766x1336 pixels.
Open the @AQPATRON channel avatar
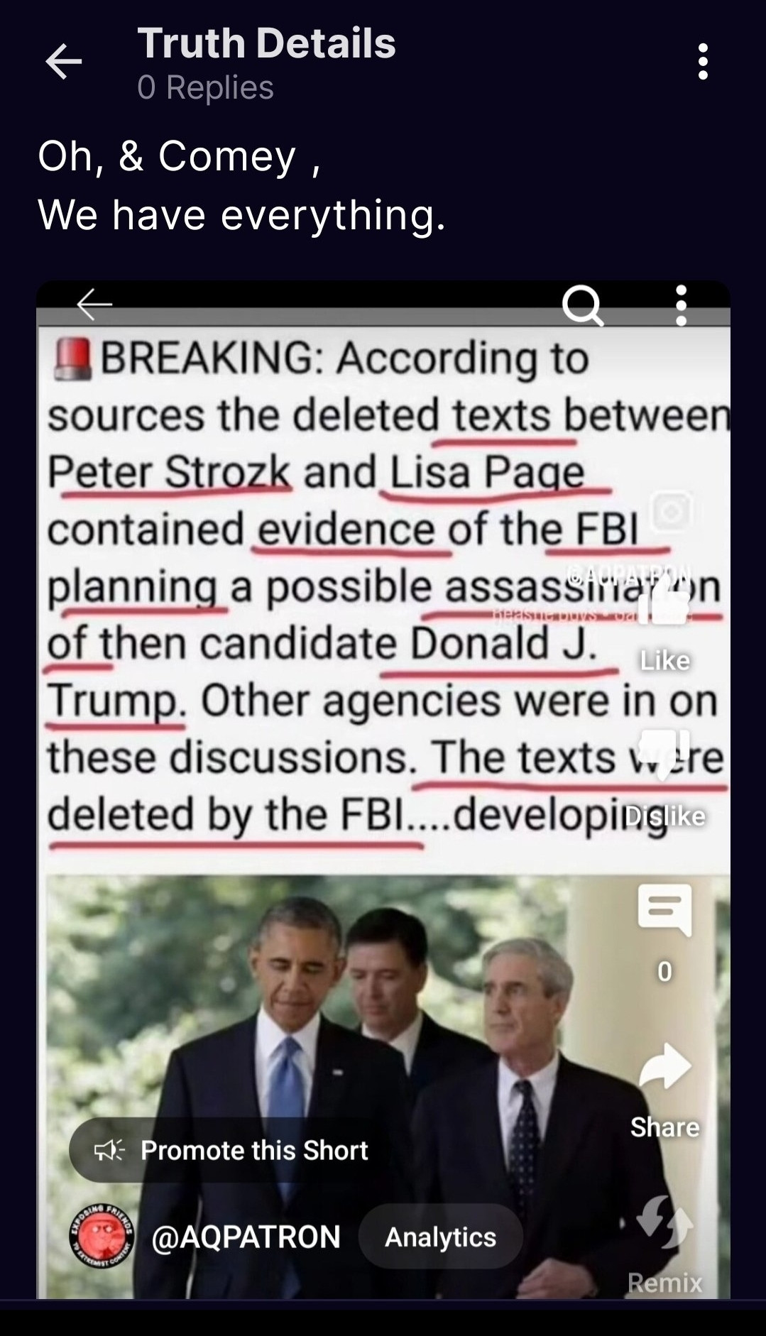[x=102, y=1237]
